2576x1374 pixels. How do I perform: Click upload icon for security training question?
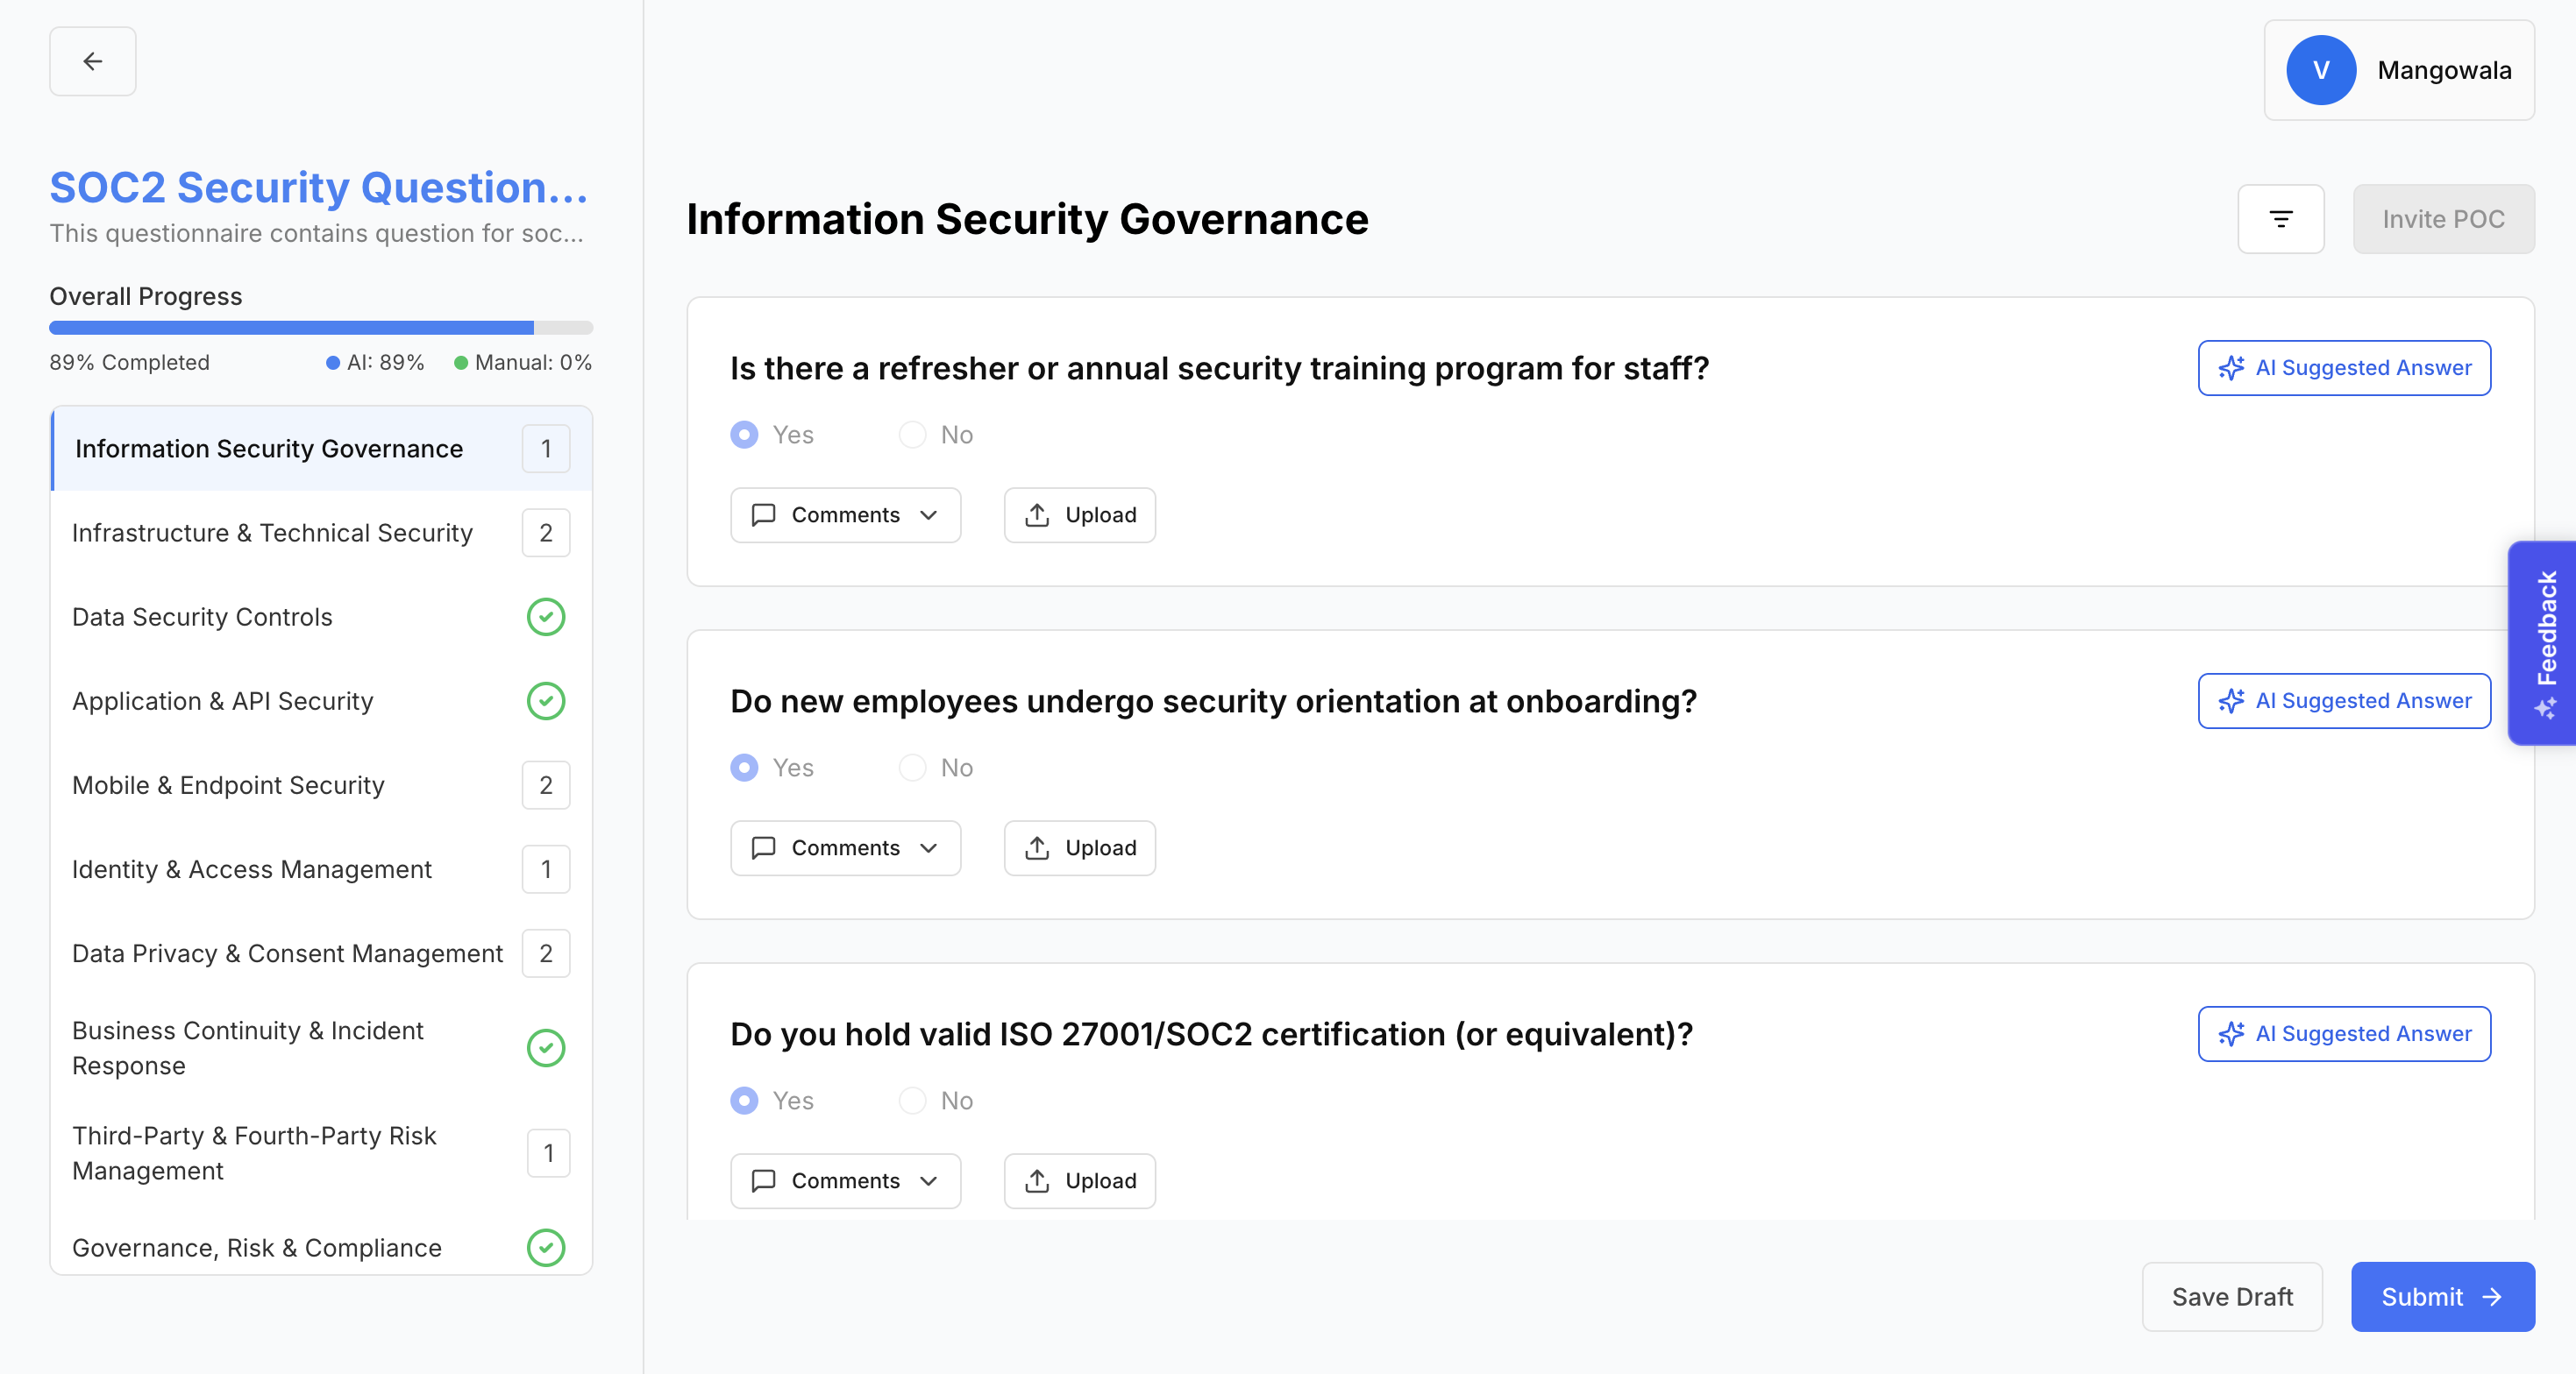pyautogui.click(x=1037, y=514)
